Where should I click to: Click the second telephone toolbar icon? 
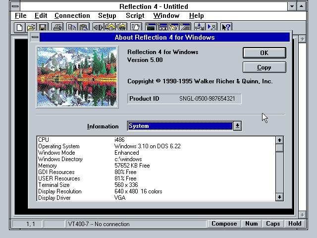121,27
